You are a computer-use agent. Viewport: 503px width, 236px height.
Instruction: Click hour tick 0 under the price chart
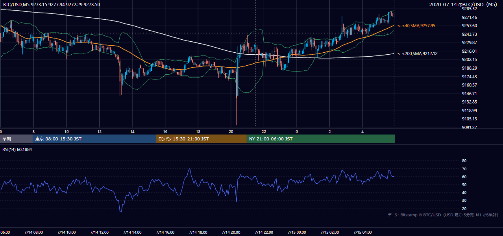coord(297,132)
